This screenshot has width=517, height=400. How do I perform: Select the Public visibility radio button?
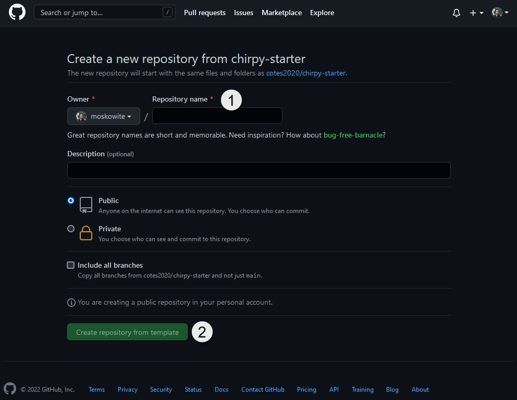click(x=71, y=201)
